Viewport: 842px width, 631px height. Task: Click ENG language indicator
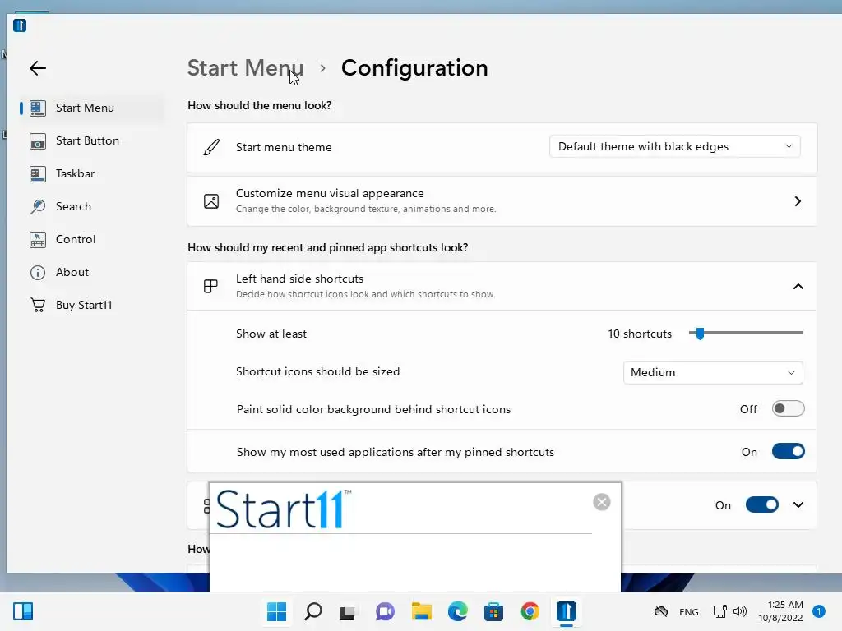pyautogui.click(x=689, y=611)
